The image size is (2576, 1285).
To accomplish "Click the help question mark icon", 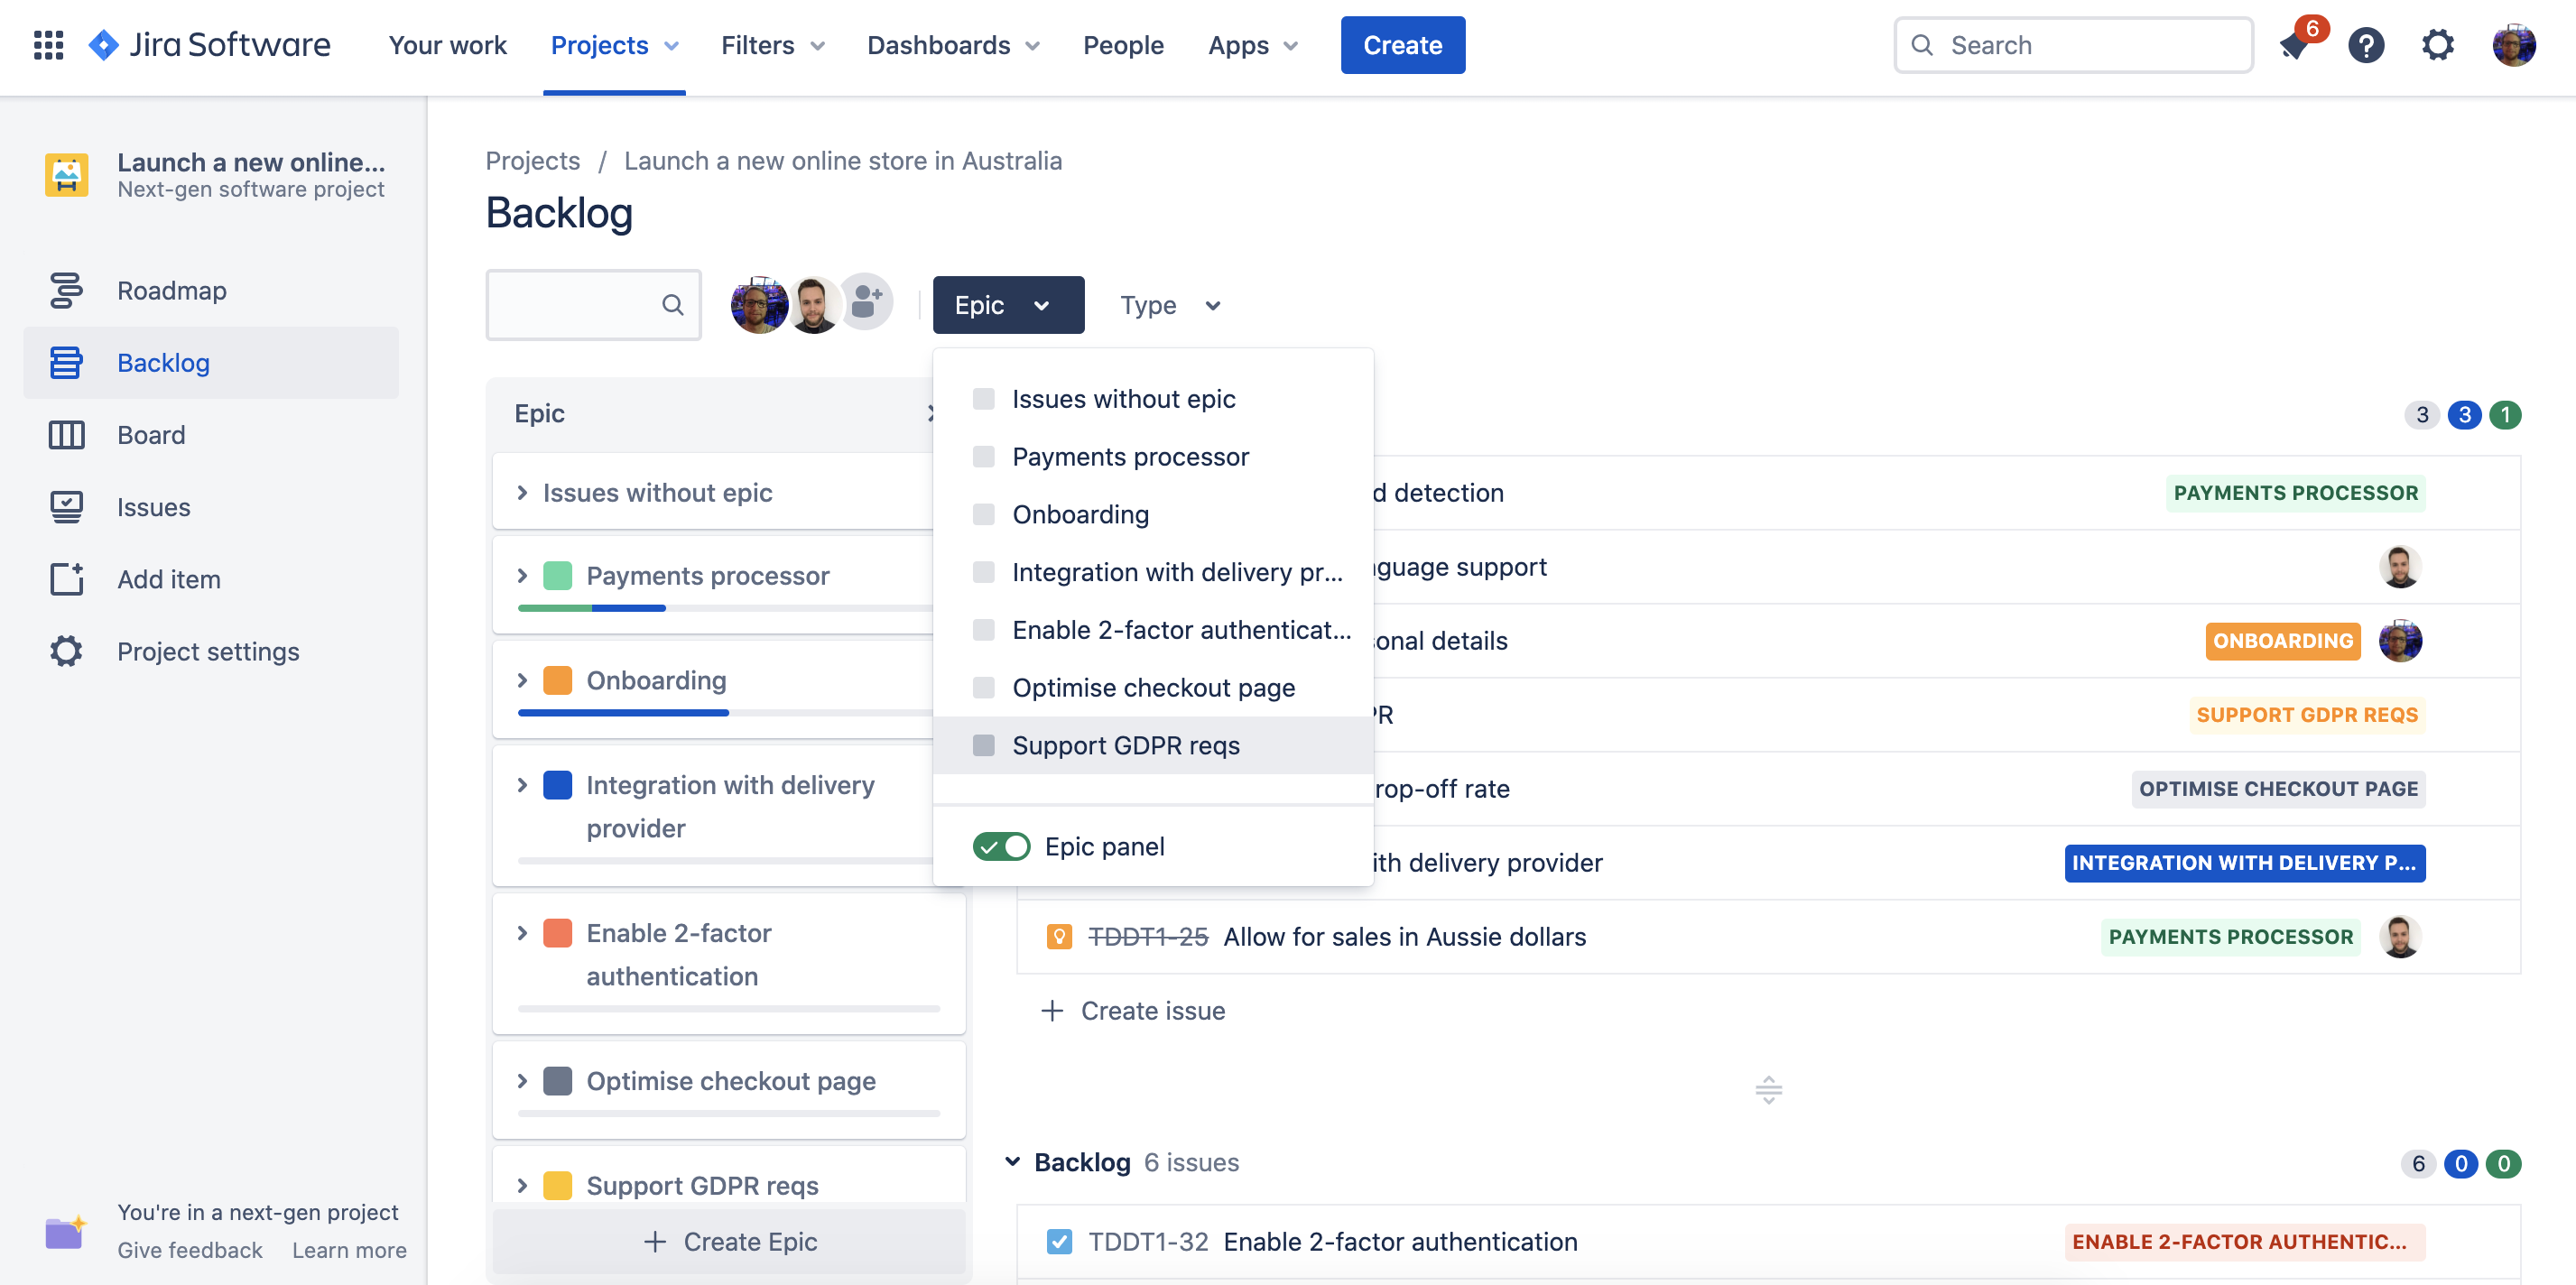I will [x=2365, y=45].
